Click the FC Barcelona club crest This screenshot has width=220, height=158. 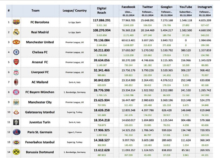[16, 22]
